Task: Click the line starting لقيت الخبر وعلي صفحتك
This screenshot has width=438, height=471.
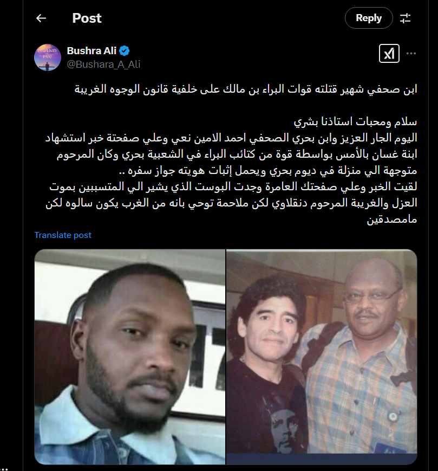Action: click(233, 186)
